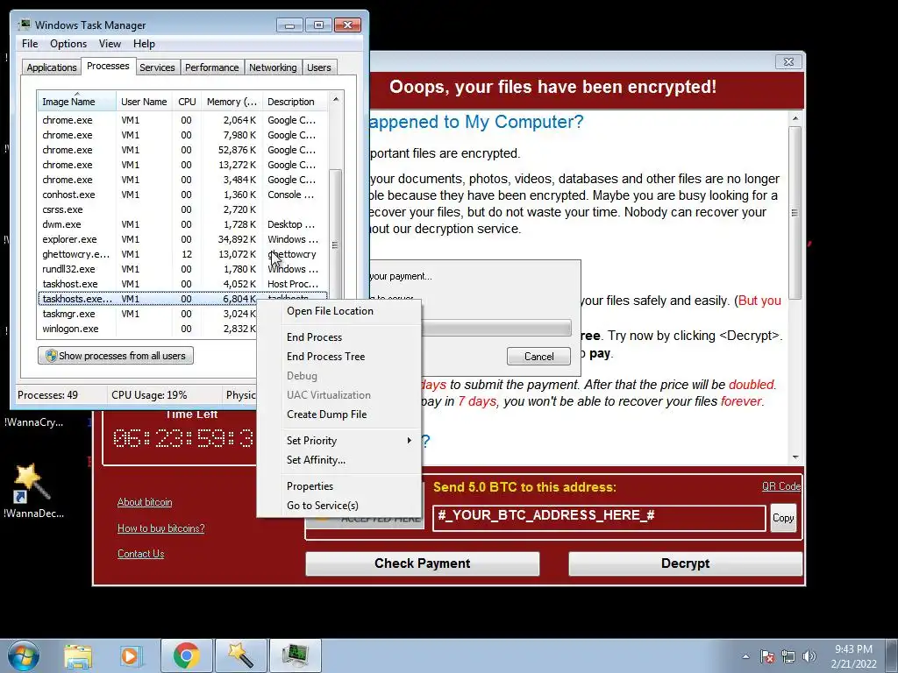Screen dimensions: 898x673
Task: Click the payment check progress bar
Action: point(496,328)
